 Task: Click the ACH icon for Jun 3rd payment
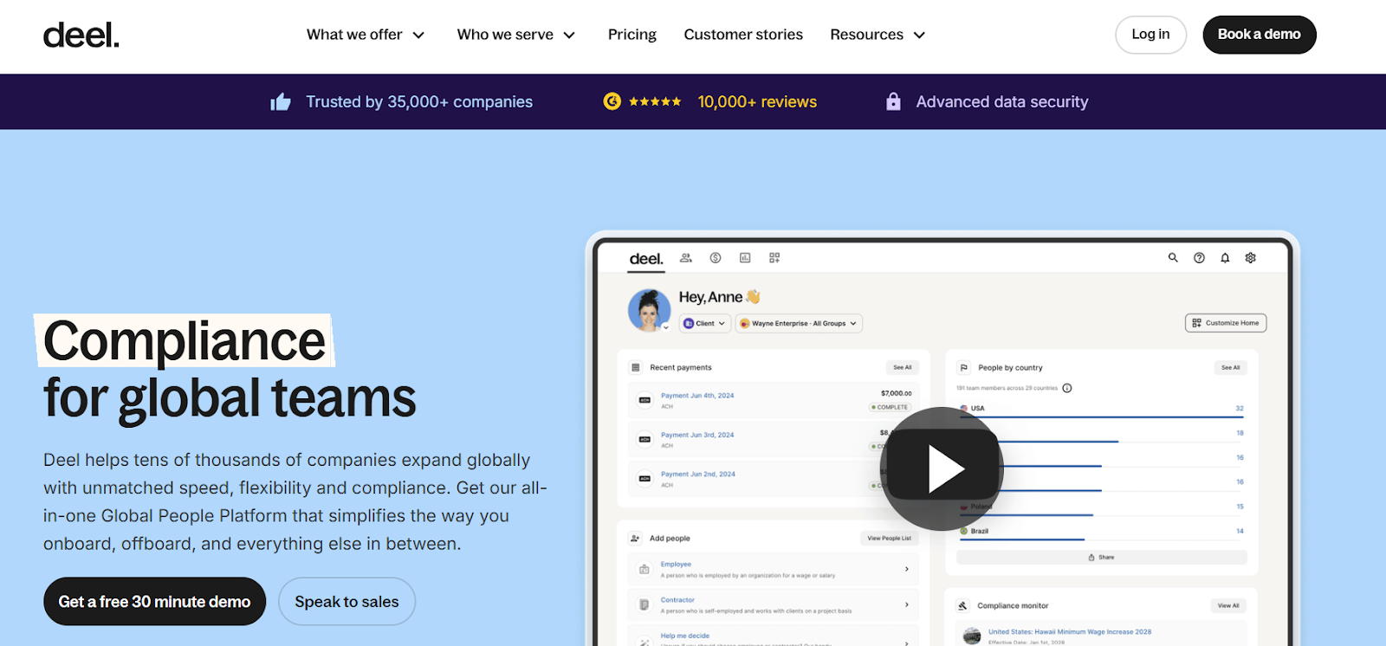pyautogui.click(x=644, y=439)
